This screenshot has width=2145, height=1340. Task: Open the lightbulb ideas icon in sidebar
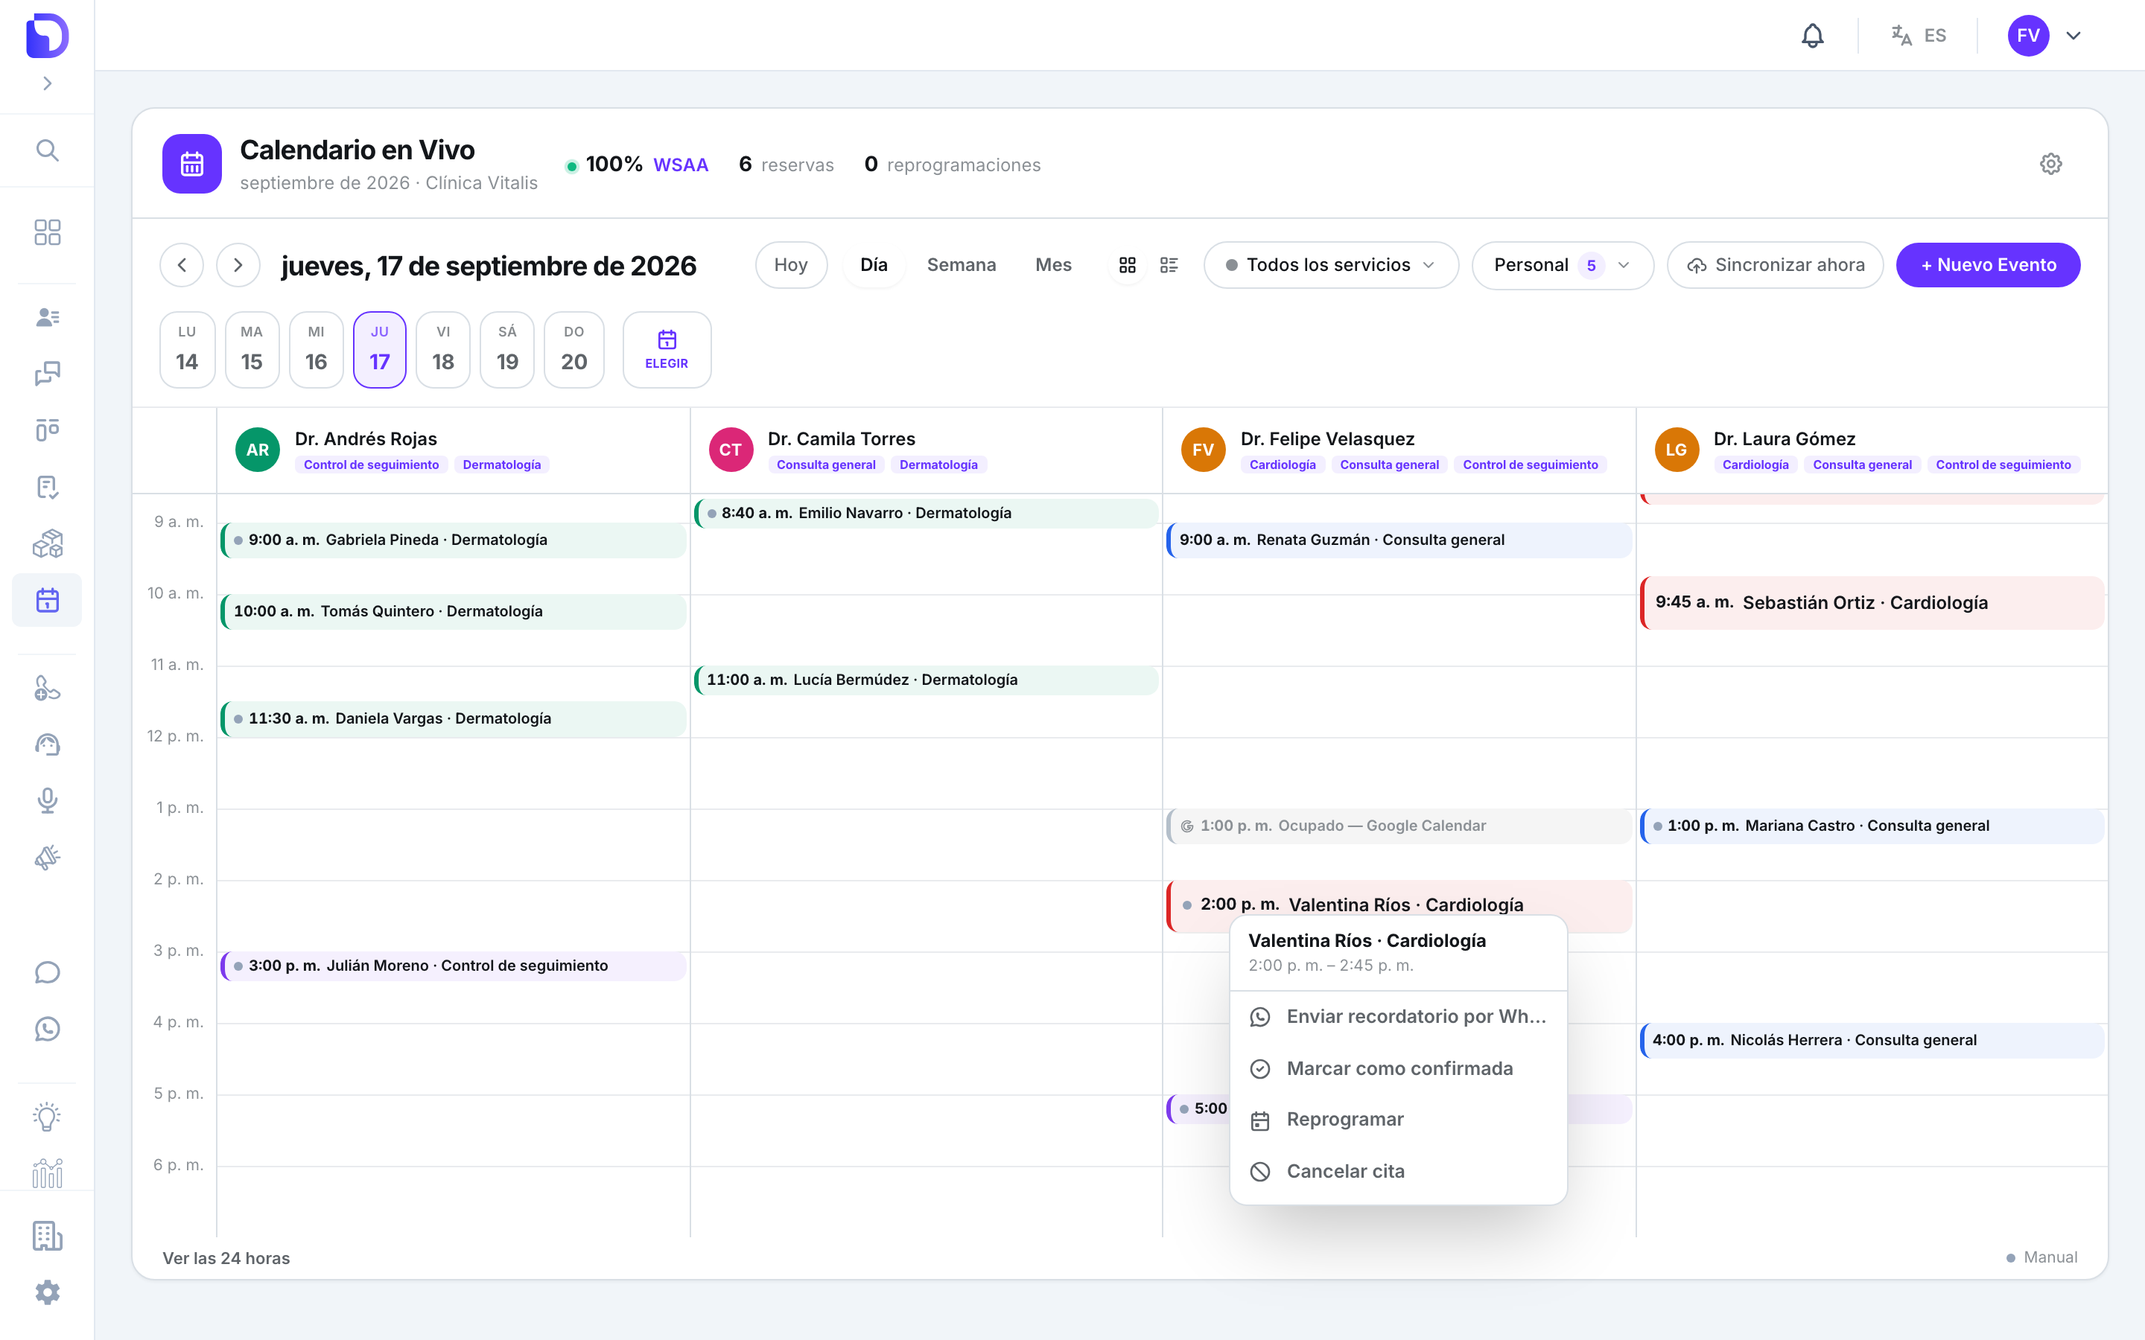pos(47,1117)
